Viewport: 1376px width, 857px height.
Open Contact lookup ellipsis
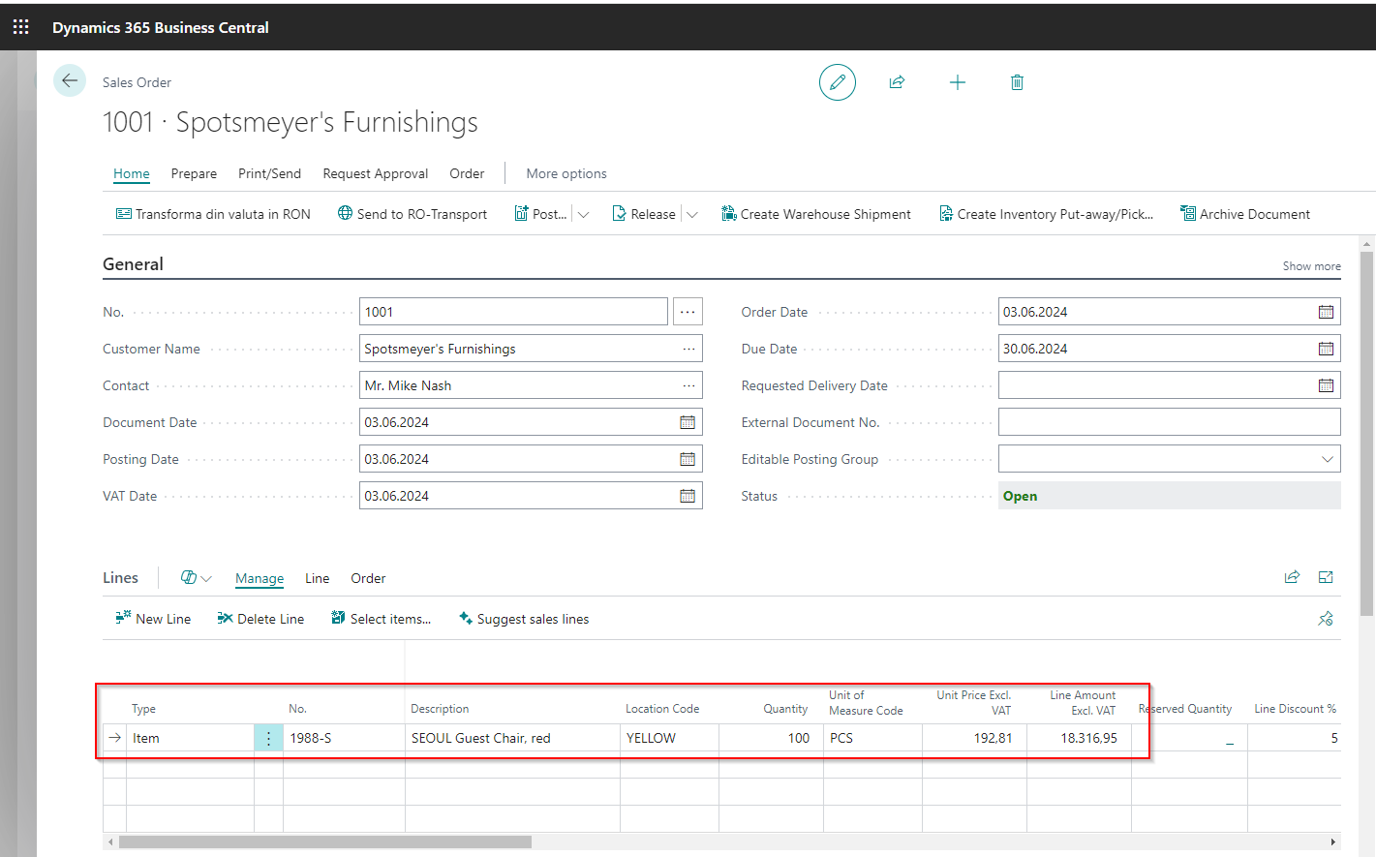pyautogui.click(x=688, y=385)
